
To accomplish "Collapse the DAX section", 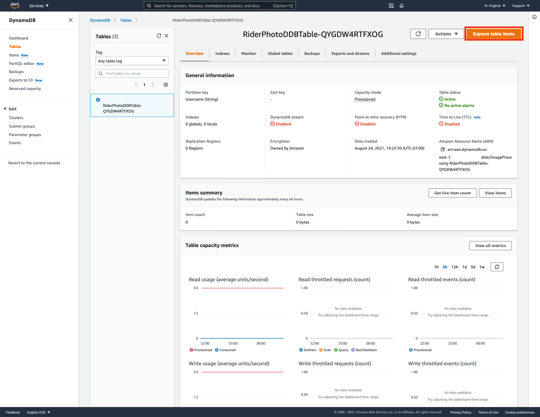I will coord(5,109).
